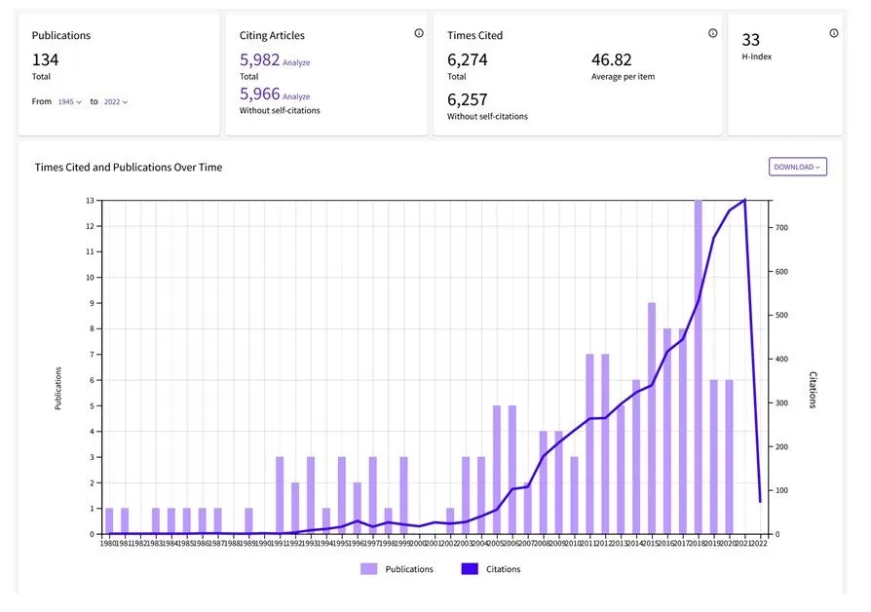Click Analyze next to 5,966 citing articles
This screenshot has width=871, height=612.
pyautogui.click(x=296, y=96)
